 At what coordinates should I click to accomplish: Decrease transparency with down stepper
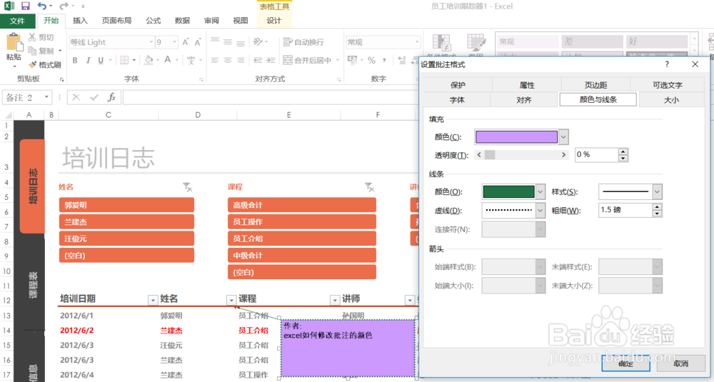coord(623,159)
